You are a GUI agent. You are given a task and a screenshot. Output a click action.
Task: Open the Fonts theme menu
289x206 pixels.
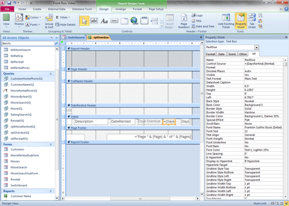[x=33, y=24]
